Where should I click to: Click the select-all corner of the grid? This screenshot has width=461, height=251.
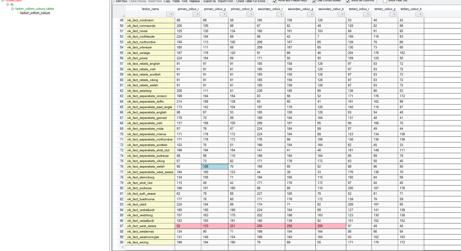point(119,11)
